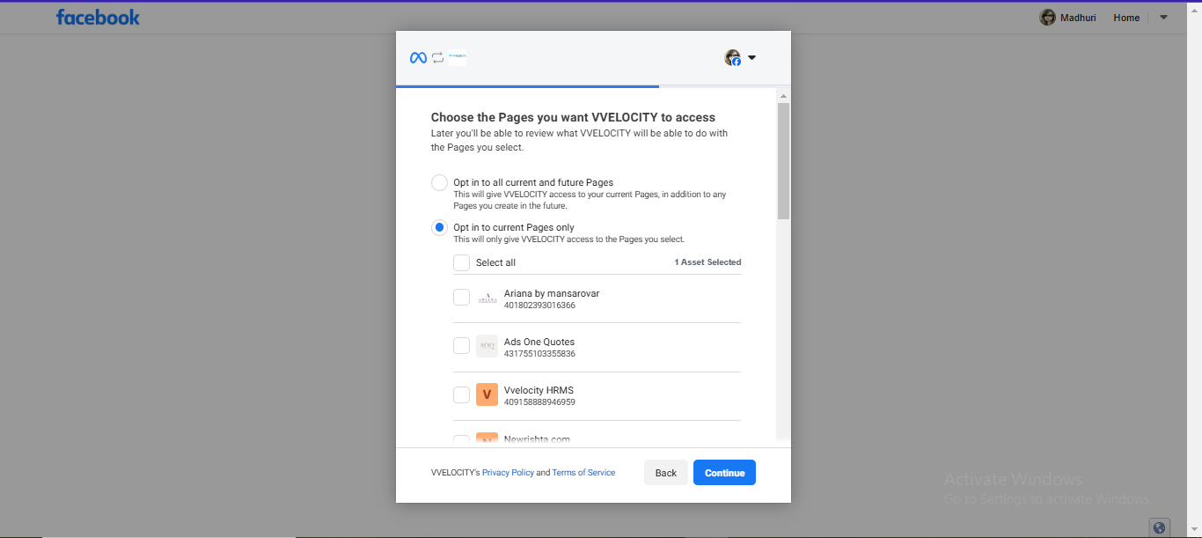Open Madhuri profile link
Viewport: 1202px width, 538px height.
1079,18
